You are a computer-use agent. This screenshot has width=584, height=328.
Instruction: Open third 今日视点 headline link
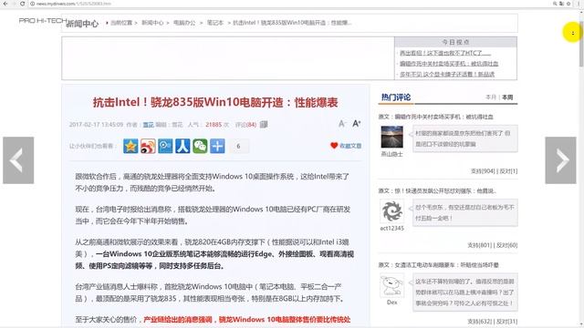[x=447, y=75]
